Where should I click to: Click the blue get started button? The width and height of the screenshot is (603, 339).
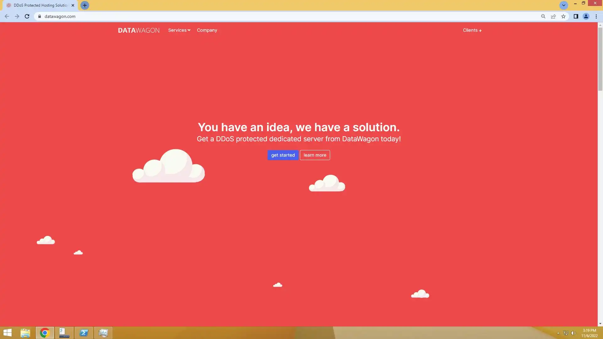coord(283,155)
